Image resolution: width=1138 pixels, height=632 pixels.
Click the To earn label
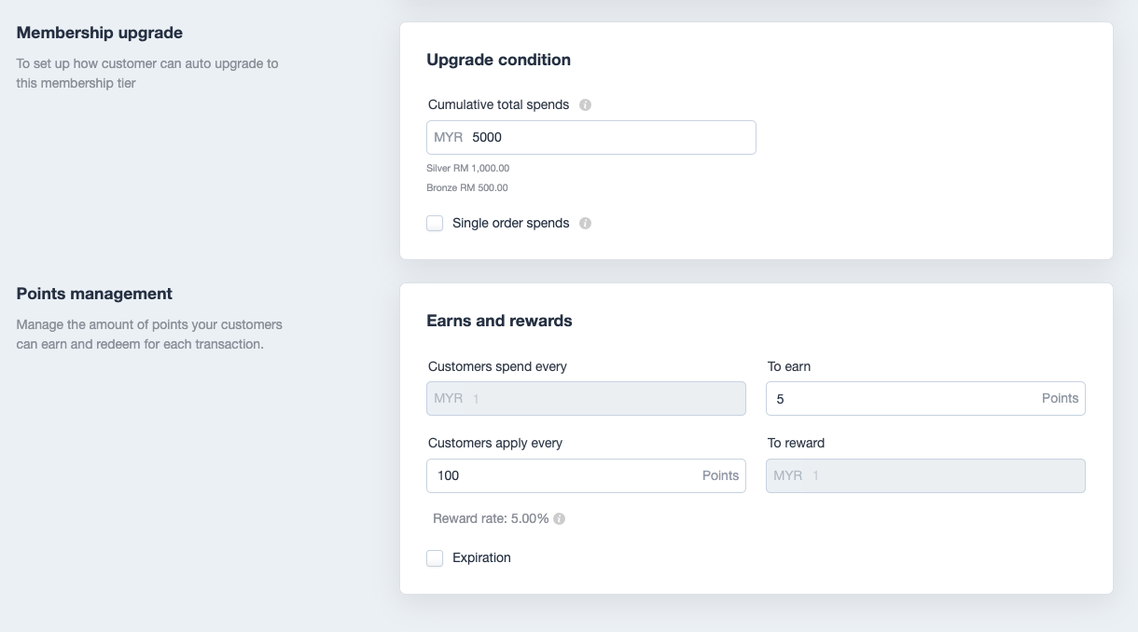789,367
